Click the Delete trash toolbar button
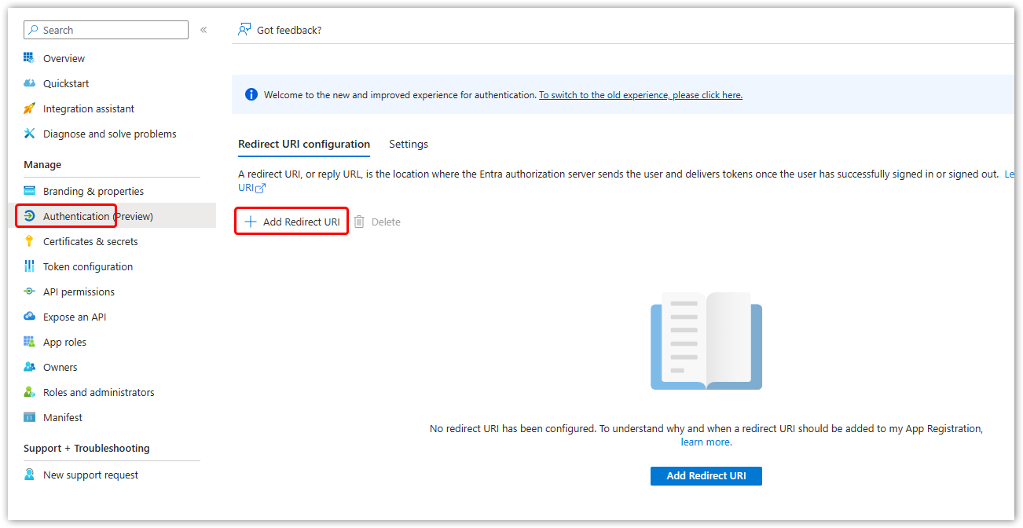The image size is (1023, 528). tap(377, 222)
